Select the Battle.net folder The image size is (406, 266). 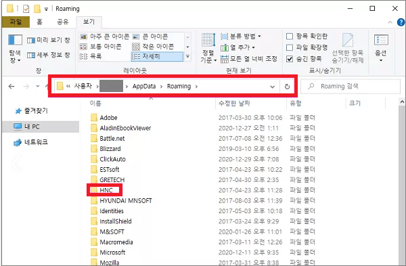[x=112, y=138]
